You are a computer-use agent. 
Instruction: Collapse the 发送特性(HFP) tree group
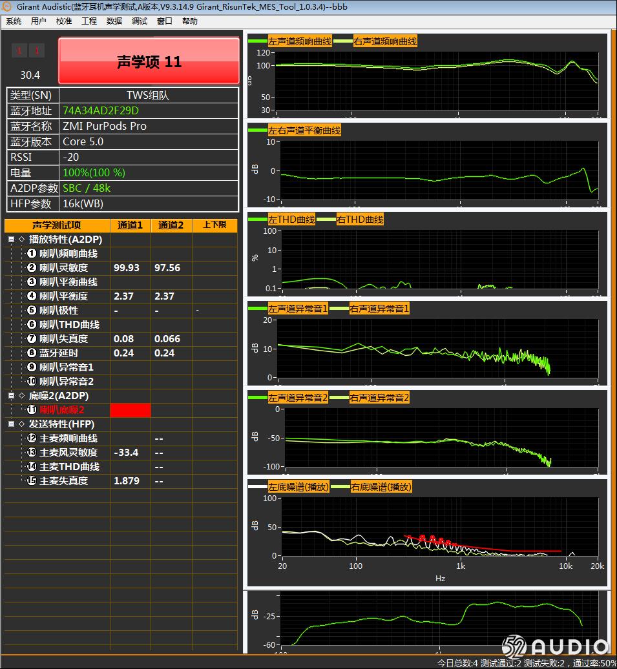[x=11, y=424]
